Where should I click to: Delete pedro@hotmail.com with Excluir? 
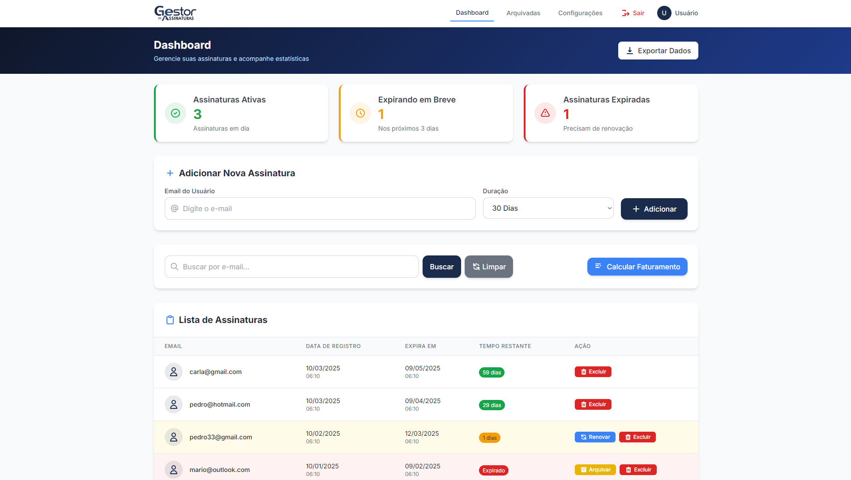[x=593, y=404]
